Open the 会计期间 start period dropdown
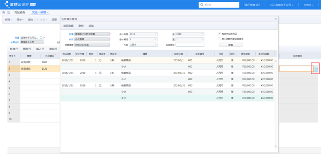 pos(155,39)
